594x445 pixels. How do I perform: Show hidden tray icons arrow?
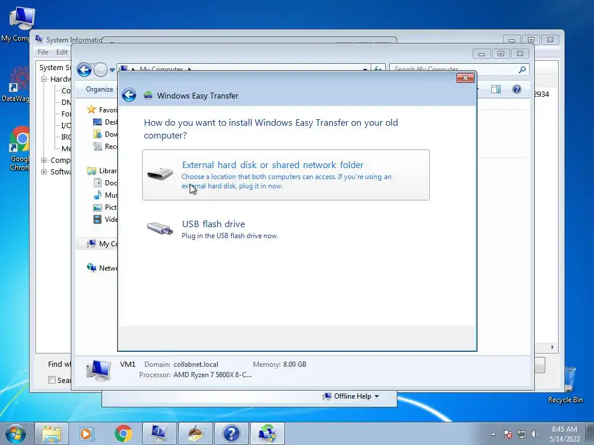click(493, 434)
